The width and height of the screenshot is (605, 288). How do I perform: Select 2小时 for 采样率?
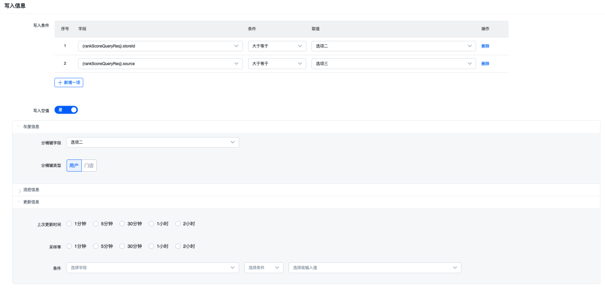tap(185, 247)
